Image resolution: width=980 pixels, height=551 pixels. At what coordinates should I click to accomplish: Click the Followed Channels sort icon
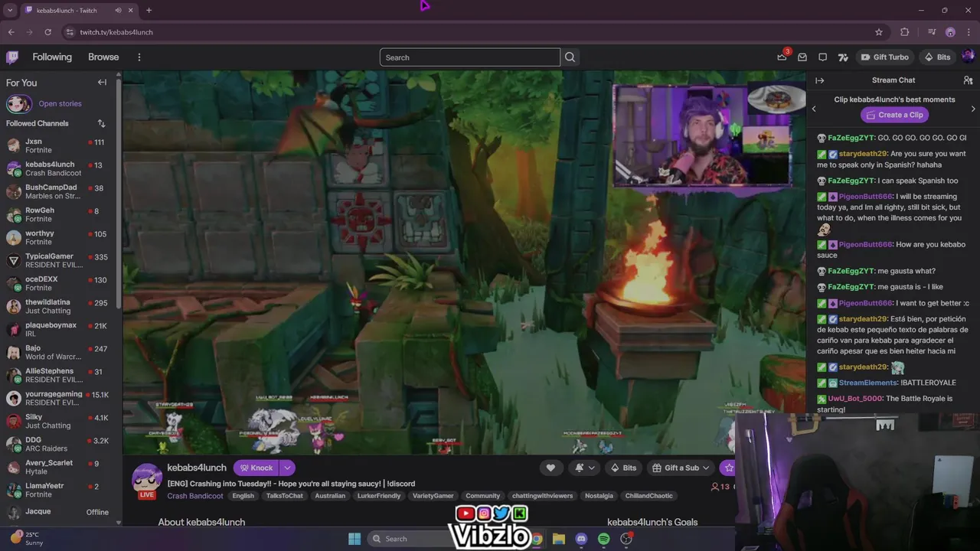(x=101, y=123)
